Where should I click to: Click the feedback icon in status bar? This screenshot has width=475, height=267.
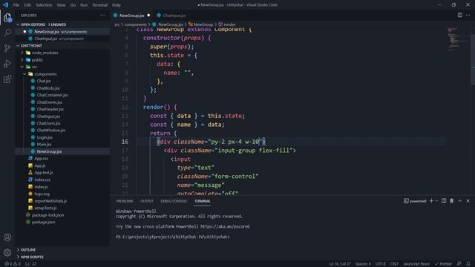459,264
